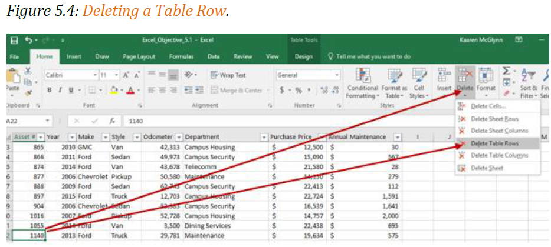Click the Save icon in the title bar
The image size is (551, 247).
(14, 41)
